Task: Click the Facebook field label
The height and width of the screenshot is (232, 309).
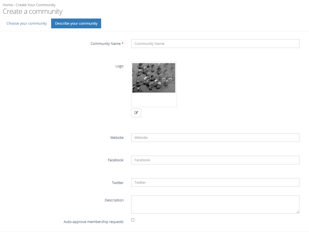Action: tap(116, 160)
